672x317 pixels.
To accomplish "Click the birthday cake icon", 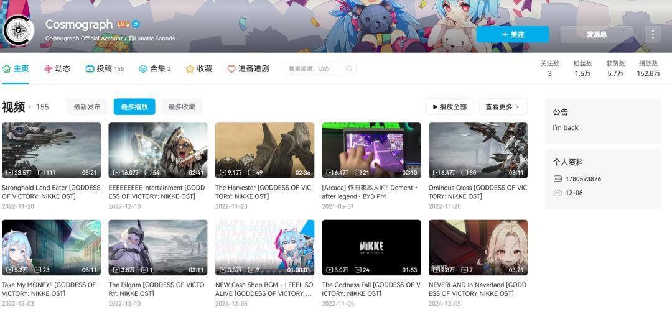I will 557,193.
